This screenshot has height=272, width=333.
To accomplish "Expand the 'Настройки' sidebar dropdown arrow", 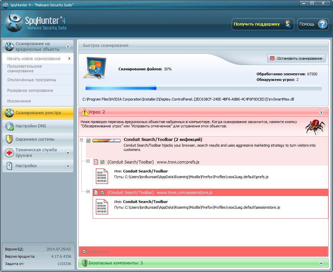I will click(68, 166).
